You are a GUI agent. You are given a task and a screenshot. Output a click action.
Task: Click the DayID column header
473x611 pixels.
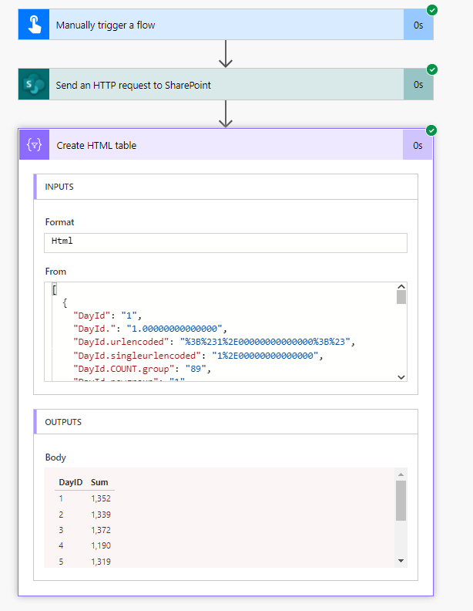click(x=71, y=482)
